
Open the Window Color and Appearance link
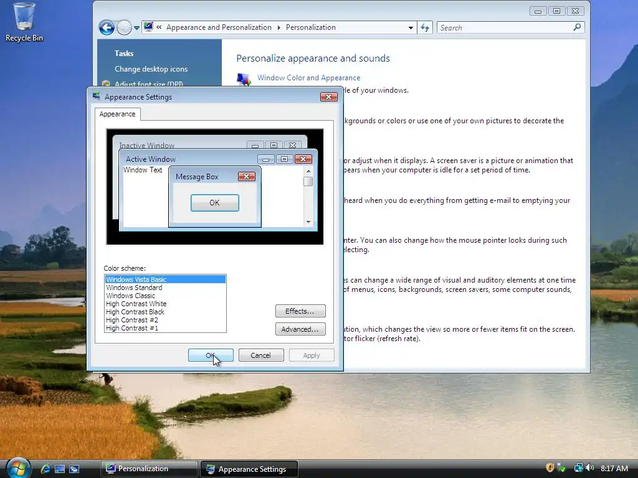[308, 78]
